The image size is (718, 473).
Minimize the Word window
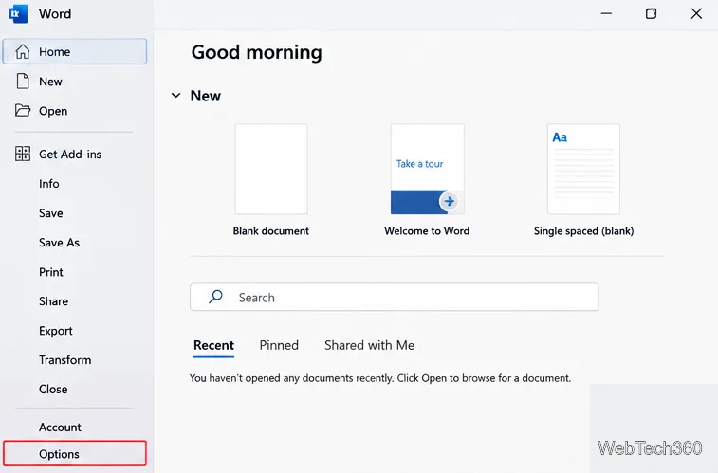tap(606, 13)
